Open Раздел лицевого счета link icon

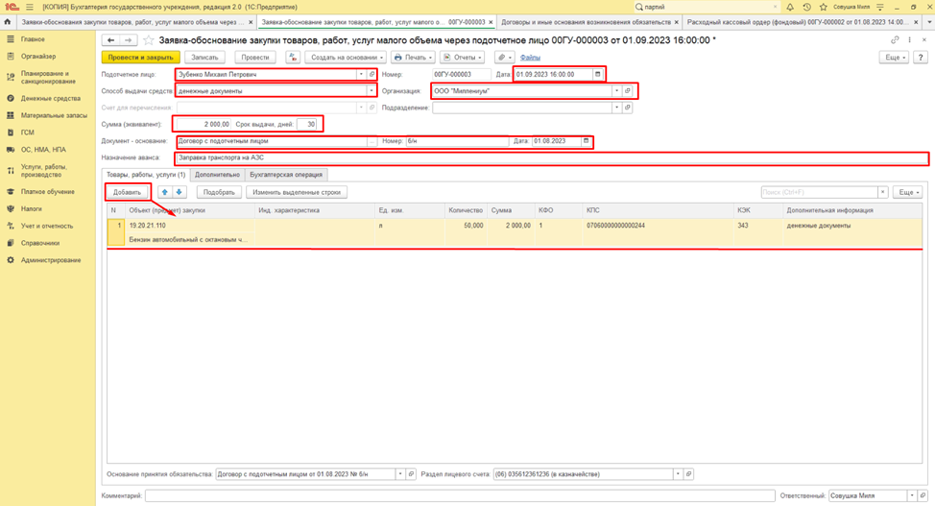688,473
